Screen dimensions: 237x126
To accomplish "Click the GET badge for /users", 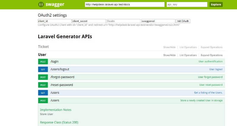I will coord(43,93).
